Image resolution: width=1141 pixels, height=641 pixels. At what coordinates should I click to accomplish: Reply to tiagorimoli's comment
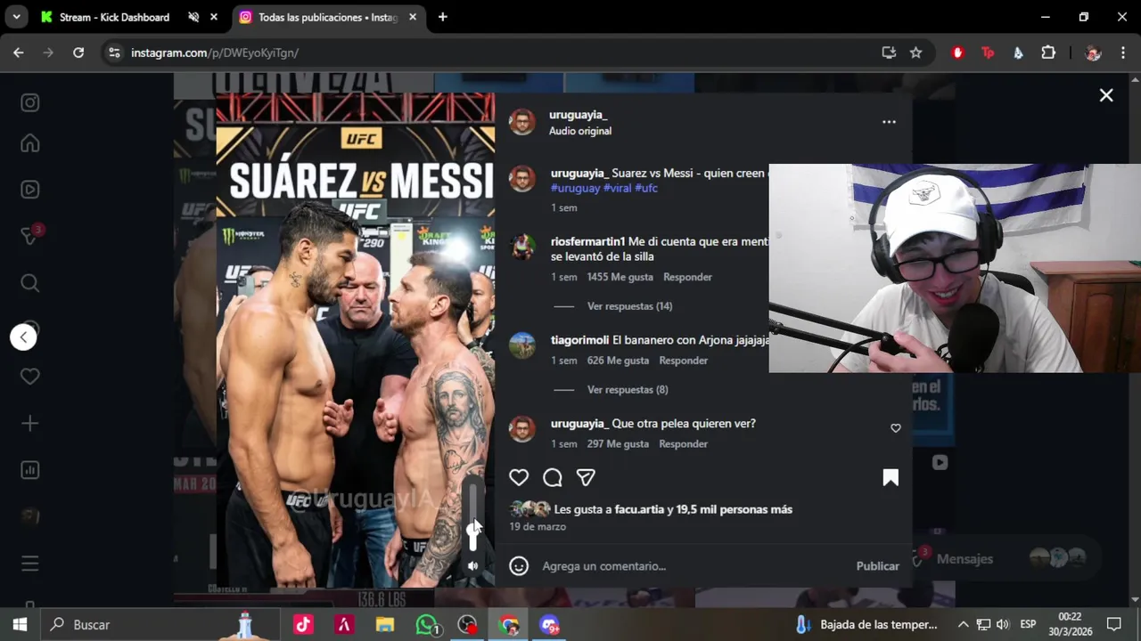683,361
